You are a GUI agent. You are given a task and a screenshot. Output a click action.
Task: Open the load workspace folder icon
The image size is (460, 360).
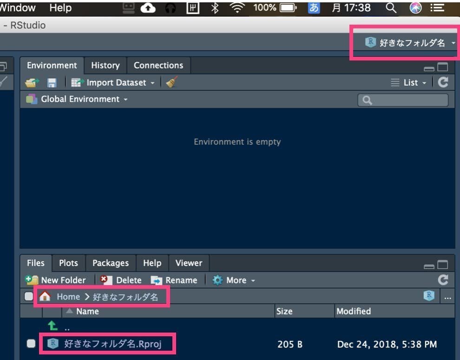pos(32,83)
